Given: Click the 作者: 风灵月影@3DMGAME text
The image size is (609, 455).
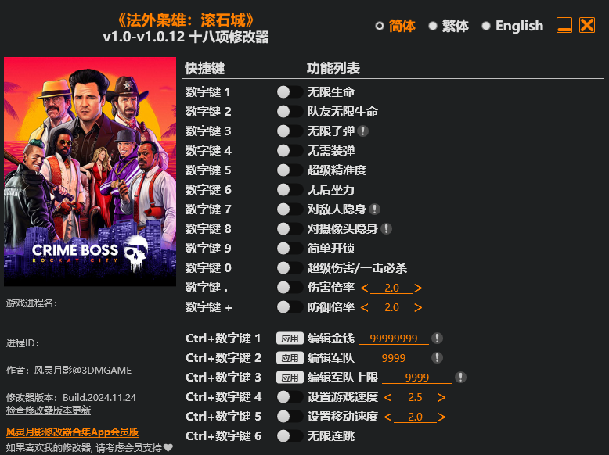Looking at the screenshot, I should pyautogui.click(x=69, y=370).
